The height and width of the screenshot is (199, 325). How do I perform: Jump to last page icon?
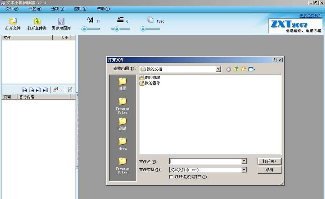45,90
